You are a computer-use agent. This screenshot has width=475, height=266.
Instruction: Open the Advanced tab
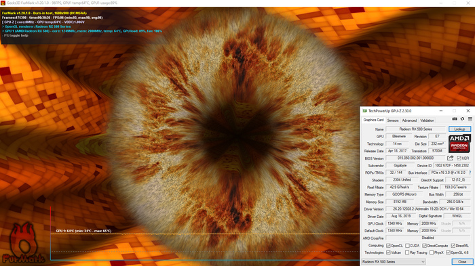click(x=409, y=120)
